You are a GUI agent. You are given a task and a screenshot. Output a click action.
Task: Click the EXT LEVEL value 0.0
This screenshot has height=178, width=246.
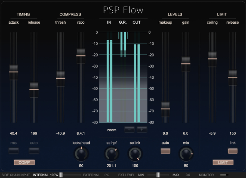188,175
